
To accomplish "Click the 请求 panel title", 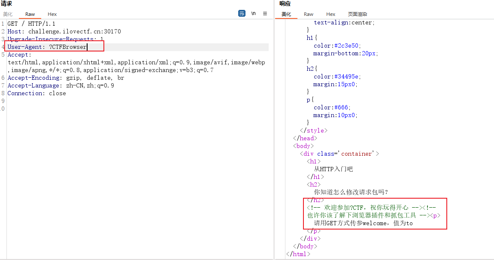I will [x=6, y=4].
